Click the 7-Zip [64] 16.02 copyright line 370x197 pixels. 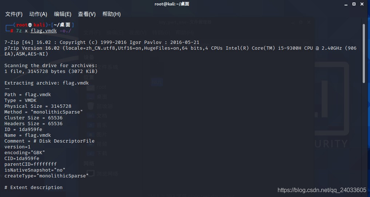102,42
